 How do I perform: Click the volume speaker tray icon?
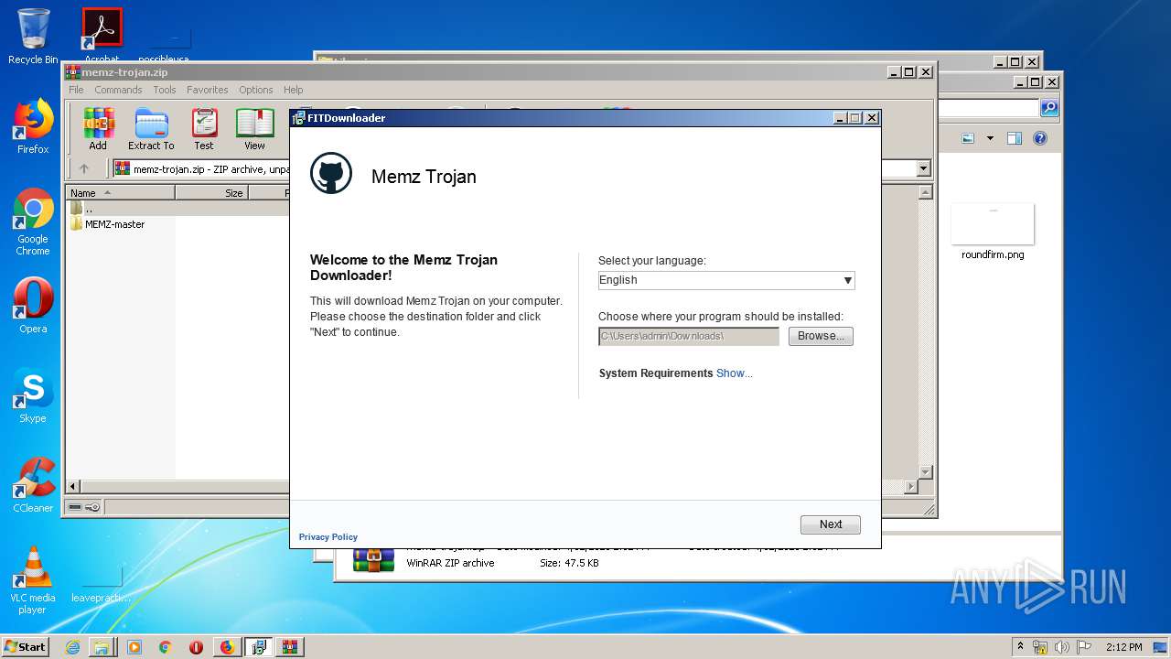point(1062,647)
